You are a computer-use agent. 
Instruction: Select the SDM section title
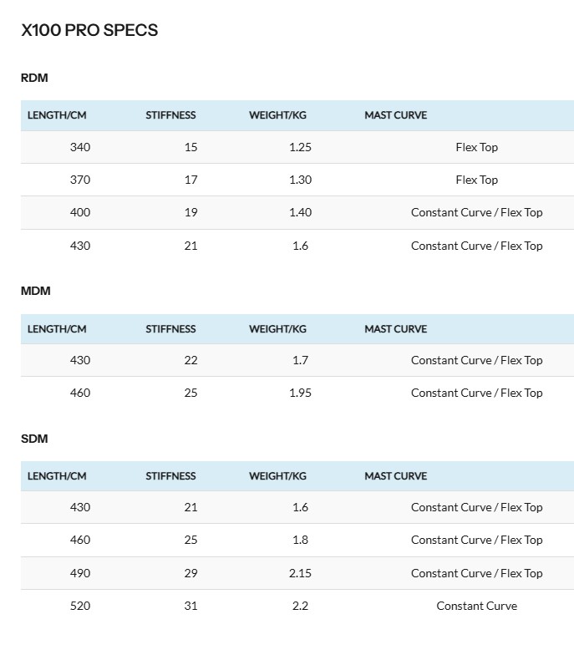point(35,439)
